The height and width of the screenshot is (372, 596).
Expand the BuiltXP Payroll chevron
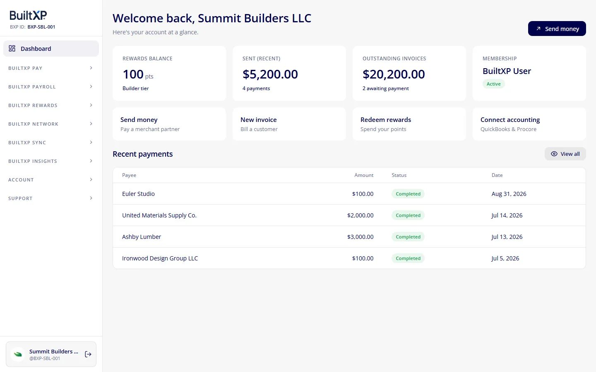click(x=91, y=86)
